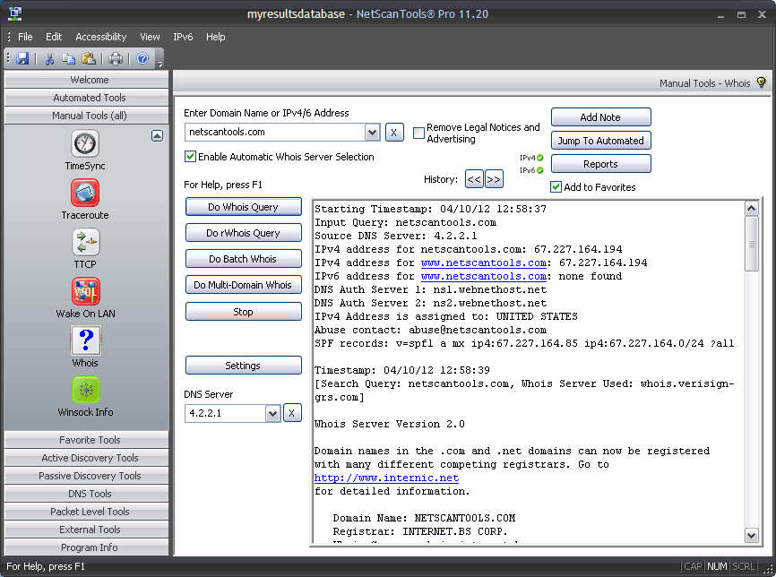Image resolution: width=776 pixels, height=577 pixels.
Task: Click Do rWhois Query button
Action: (x=243, y=233)
